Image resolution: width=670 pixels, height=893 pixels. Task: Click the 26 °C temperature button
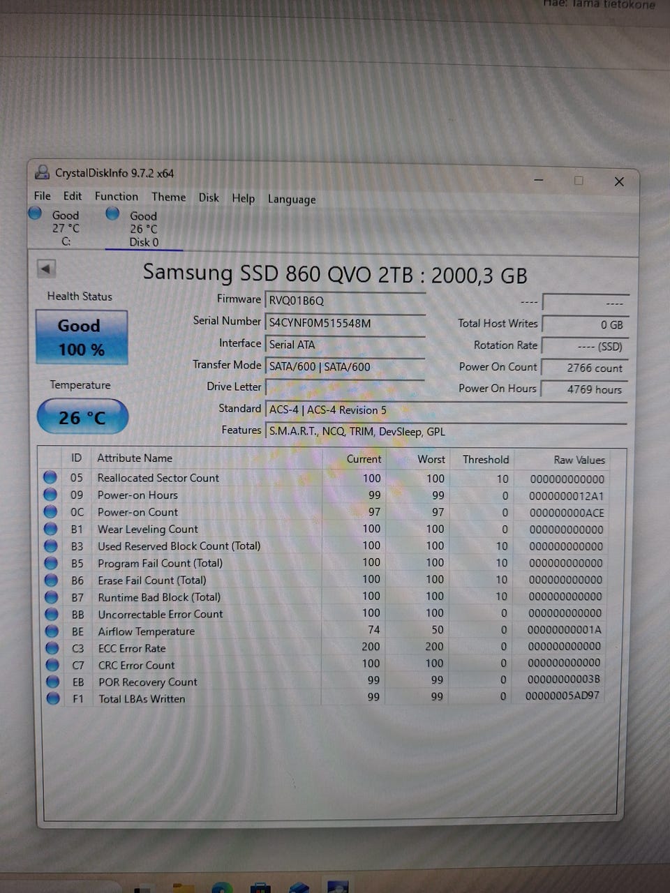tap(82, 417)
